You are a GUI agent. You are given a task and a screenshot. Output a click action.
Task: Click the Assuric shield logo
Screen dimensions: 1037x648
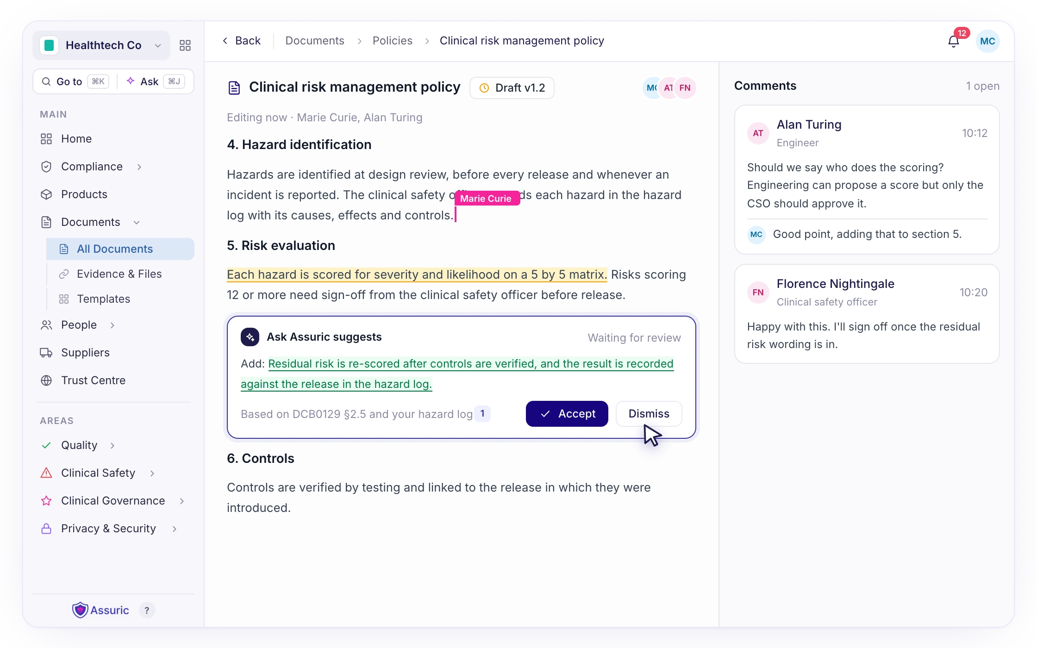(x=80, y=610)
